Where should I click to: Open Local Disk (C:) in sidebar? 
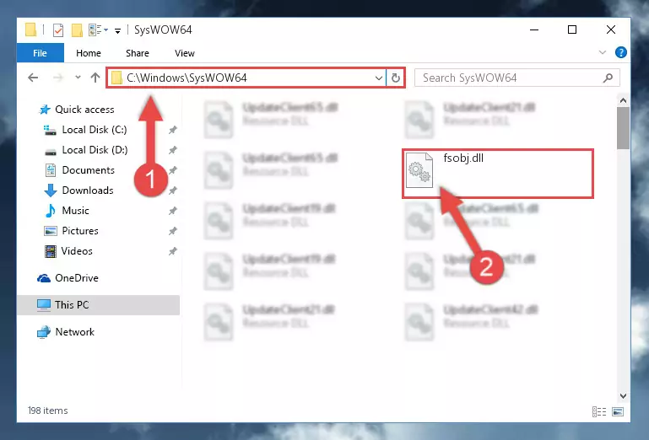click(x=94, y=130)
